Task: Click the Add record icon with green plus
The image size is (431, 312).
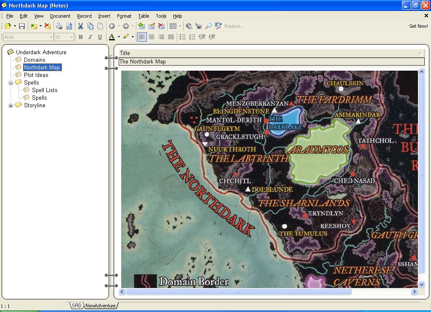Action: point(141,26)
